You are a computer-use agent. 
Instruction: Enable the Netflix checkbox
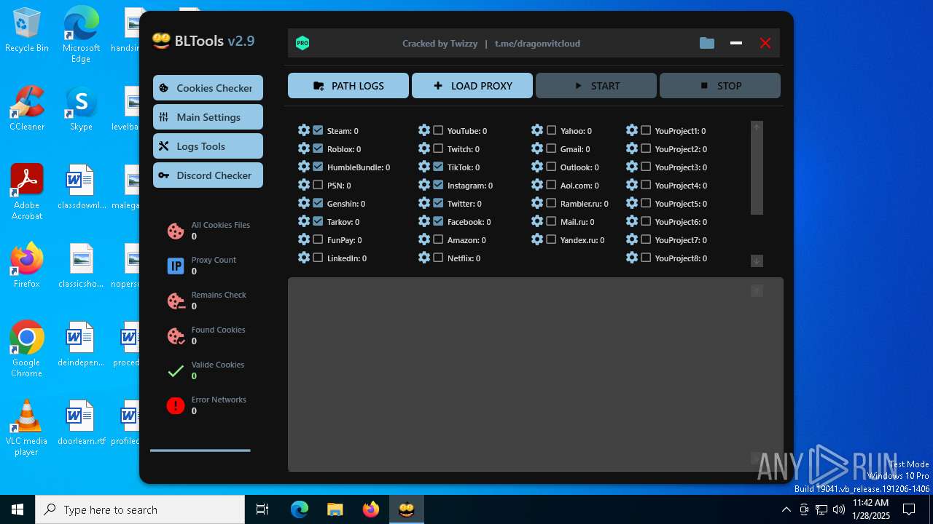click(438, 258)
